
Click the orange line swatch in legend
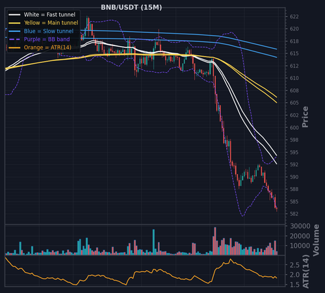tap(14, 47)
